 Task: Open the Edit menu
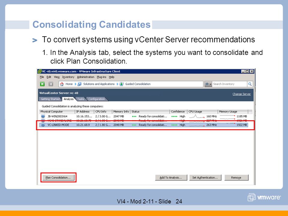pos(49,77)
